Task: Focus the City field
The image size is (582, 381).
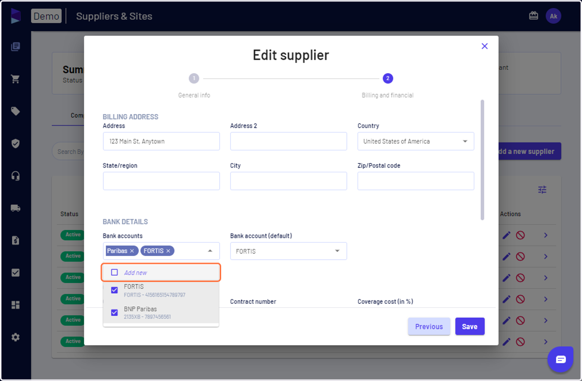Action: click(x=289, y=181)
